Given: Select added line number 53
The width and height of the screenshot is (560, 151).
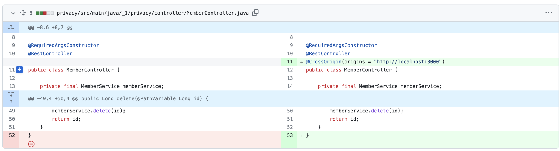Looking at the screenshot, I should pyautogui.click(x=290, y=135).
